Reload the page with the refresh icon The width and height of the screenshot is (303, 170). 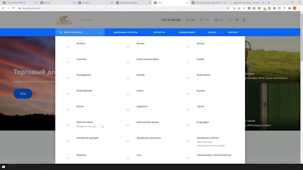point(13,8)
